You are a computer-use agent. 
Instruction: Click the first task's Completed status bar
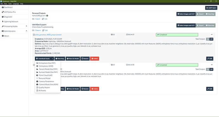(x=177, y=35)
